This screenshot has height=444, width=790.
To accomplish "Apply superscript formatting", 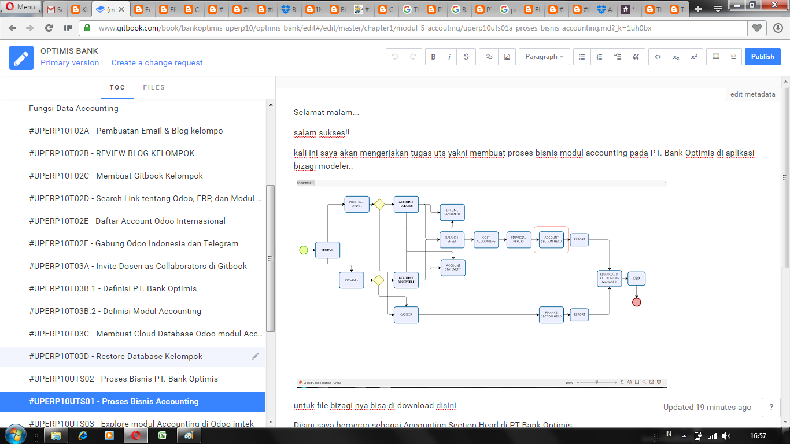I will coord(693,57).
